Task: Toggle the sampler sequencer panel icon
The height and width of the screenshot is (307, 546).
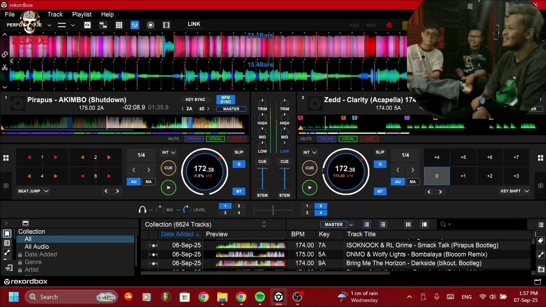Action: point(103,25)
